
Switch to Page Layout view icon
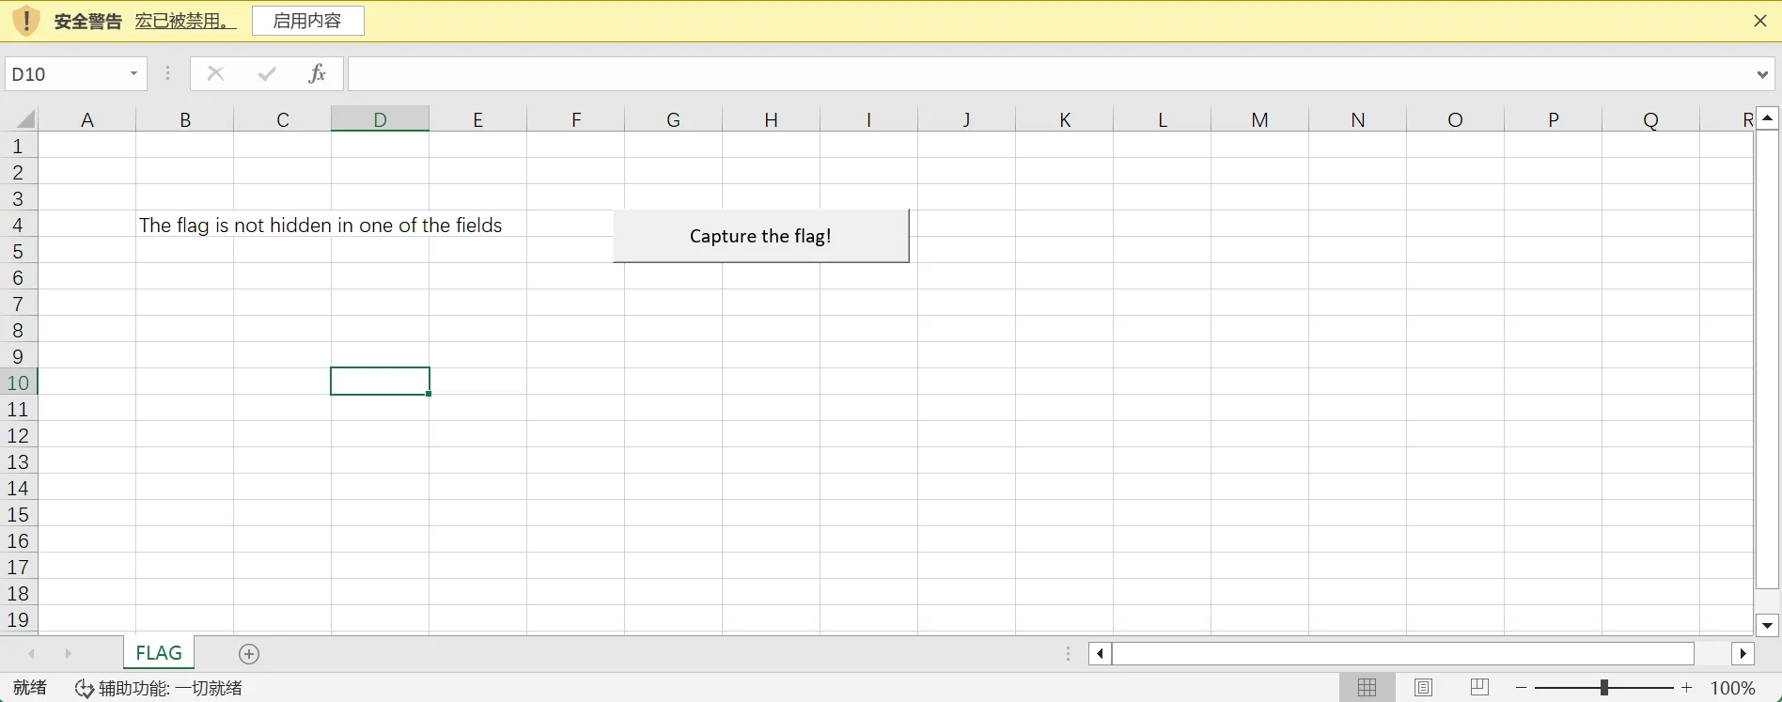tap(1424, 688)
